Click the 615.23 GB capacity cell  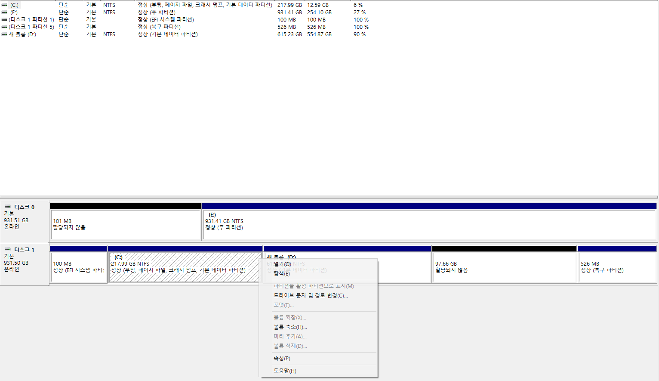(x=289, y=34)
